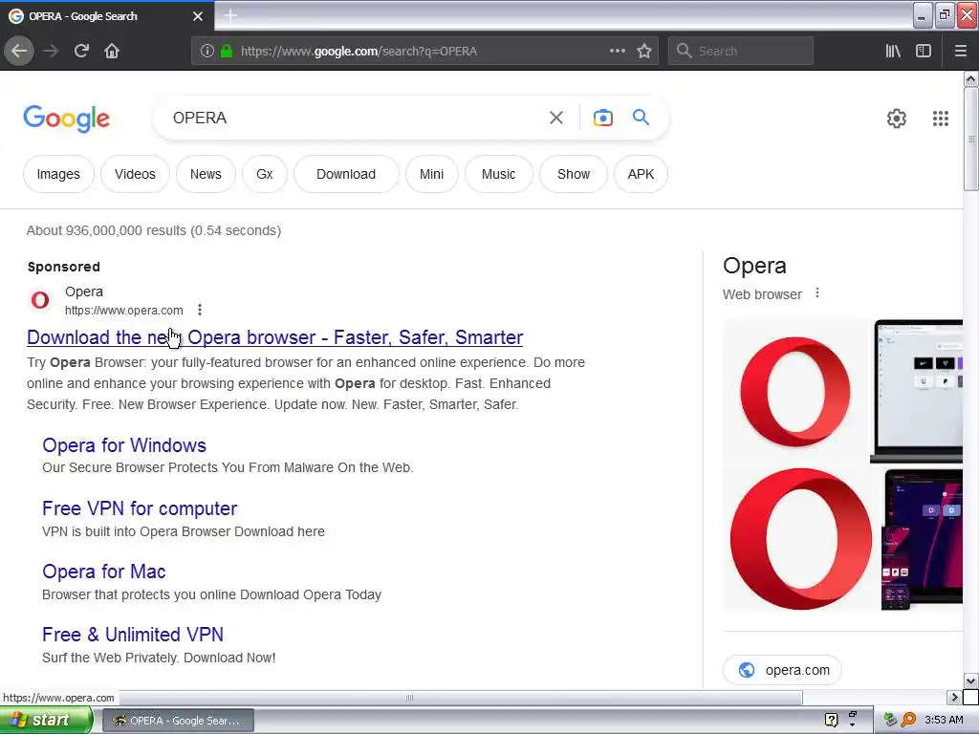Click the browser forward arrow
Screen dimensions: 979x734
51,51
